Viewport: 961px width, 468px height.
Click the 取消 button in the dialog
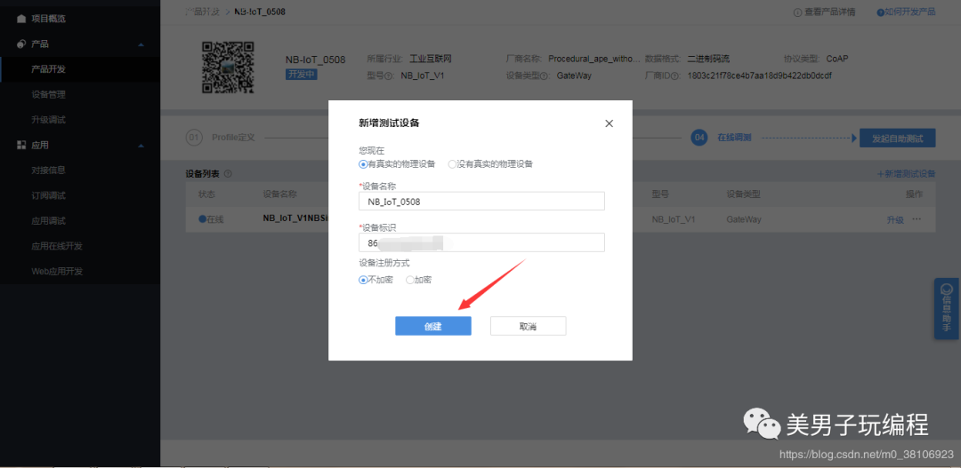(x=528, y=326)
